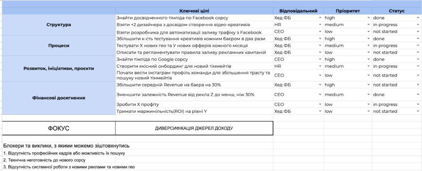Click the Процеси merged category cell
Viewport: 422px width, 171px height.
(x=59, y=45)
